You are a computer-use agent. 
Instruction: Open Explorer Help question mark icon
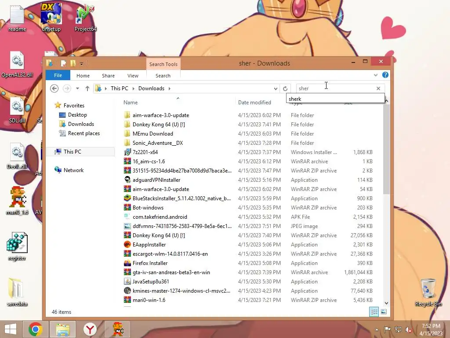click(385, 75)
